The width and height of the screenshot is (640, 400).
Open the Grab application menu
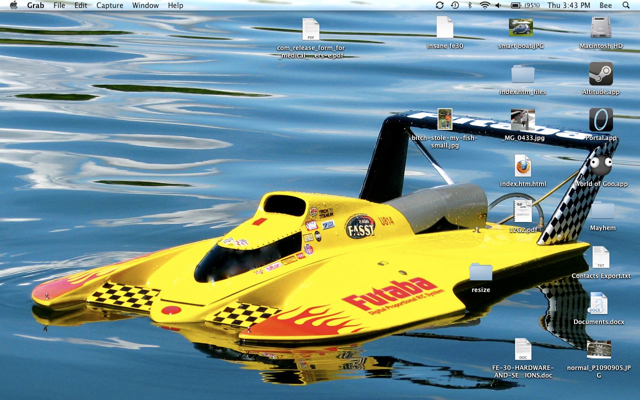[35, 5]
